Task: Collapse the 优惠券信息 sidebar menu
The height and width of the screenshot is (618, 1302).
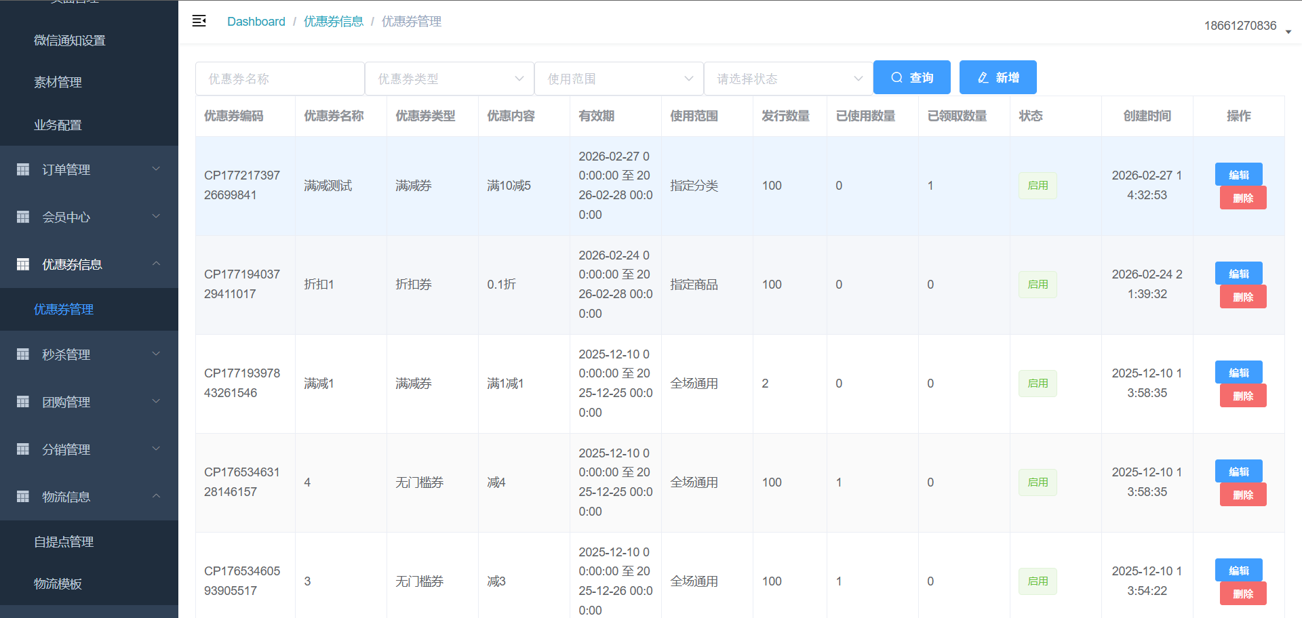Action: (89, 264)
